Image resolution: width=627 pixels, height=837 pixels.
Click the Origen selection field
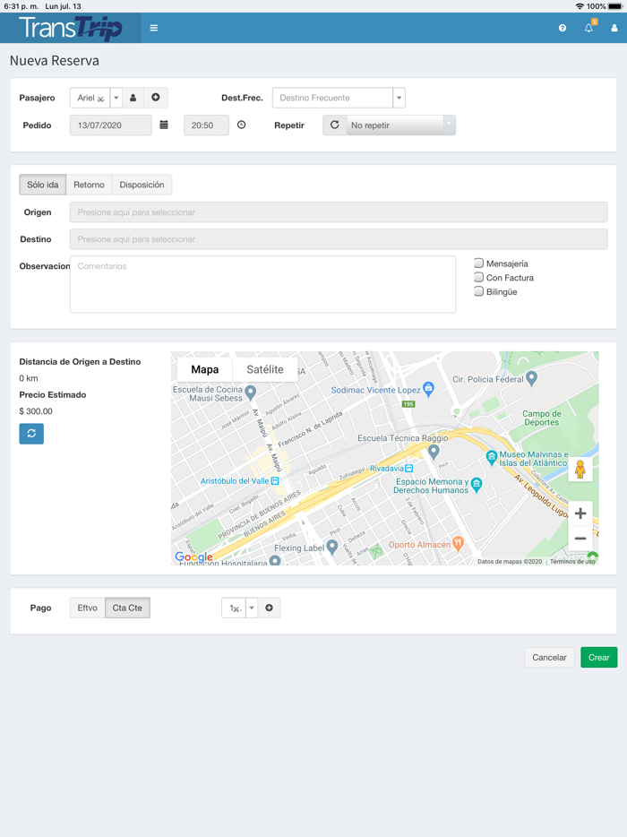point(339,211)
